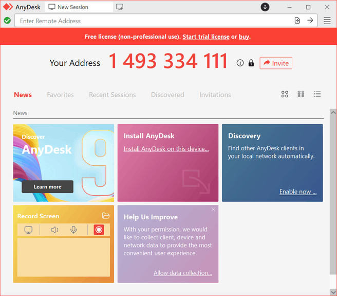Click the dark download arrow icon in title bar
Viewport: 337px width, 296px height.
(x=265, y=7)
